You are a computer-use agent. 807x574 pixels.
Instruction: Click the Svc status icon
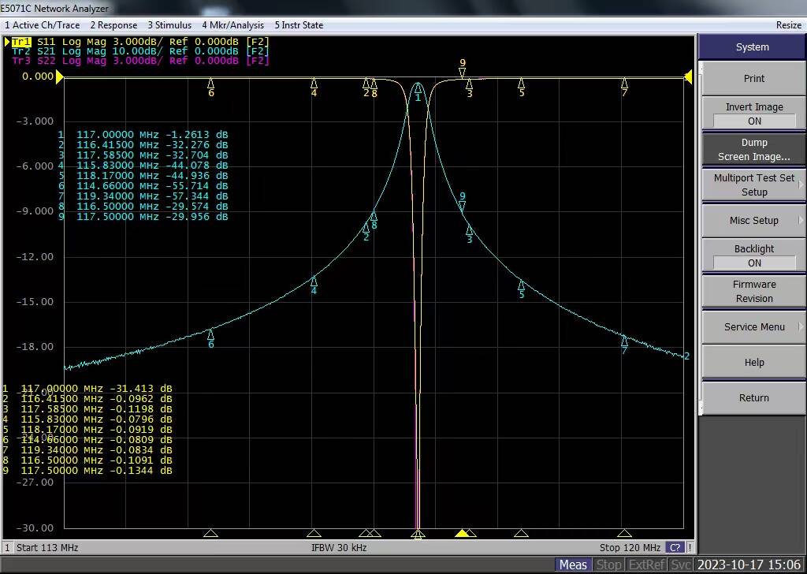681,564
